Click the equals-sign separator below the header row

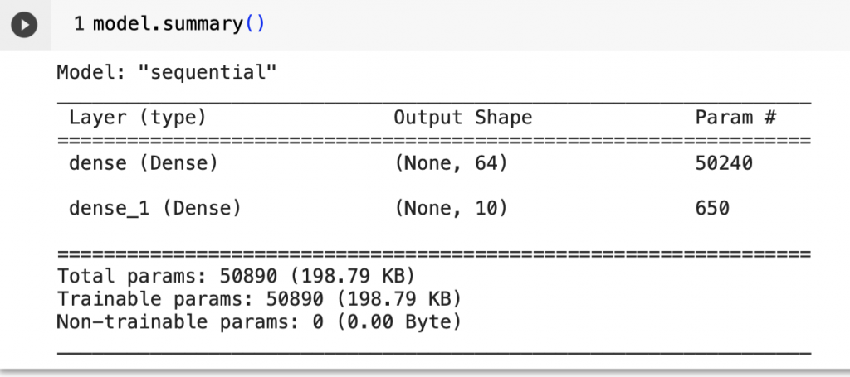click(434, 141)
